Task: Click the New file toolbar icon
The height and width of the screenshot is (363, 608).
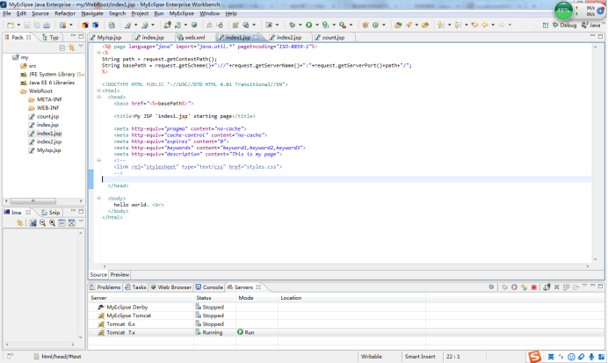Action: tap(11, 25)
